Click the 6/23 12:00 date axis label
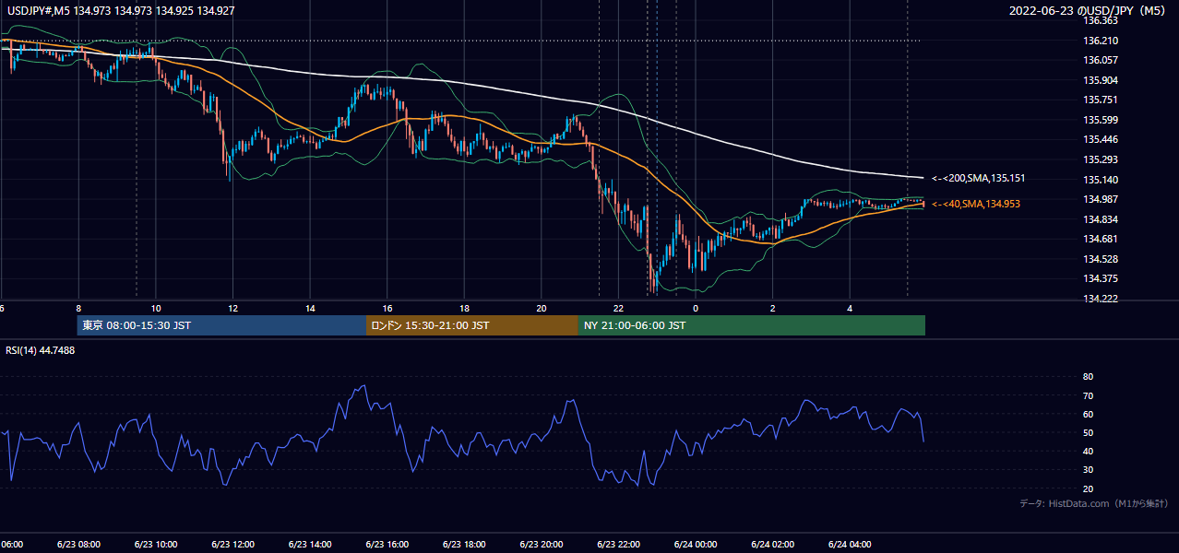The height and width of the screenshot is (553, 1179). [232, 544]
